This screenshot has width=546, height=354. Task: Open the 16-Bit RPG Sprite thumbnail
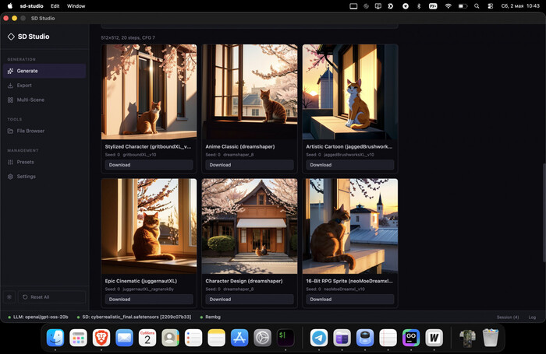coord(350,226)
